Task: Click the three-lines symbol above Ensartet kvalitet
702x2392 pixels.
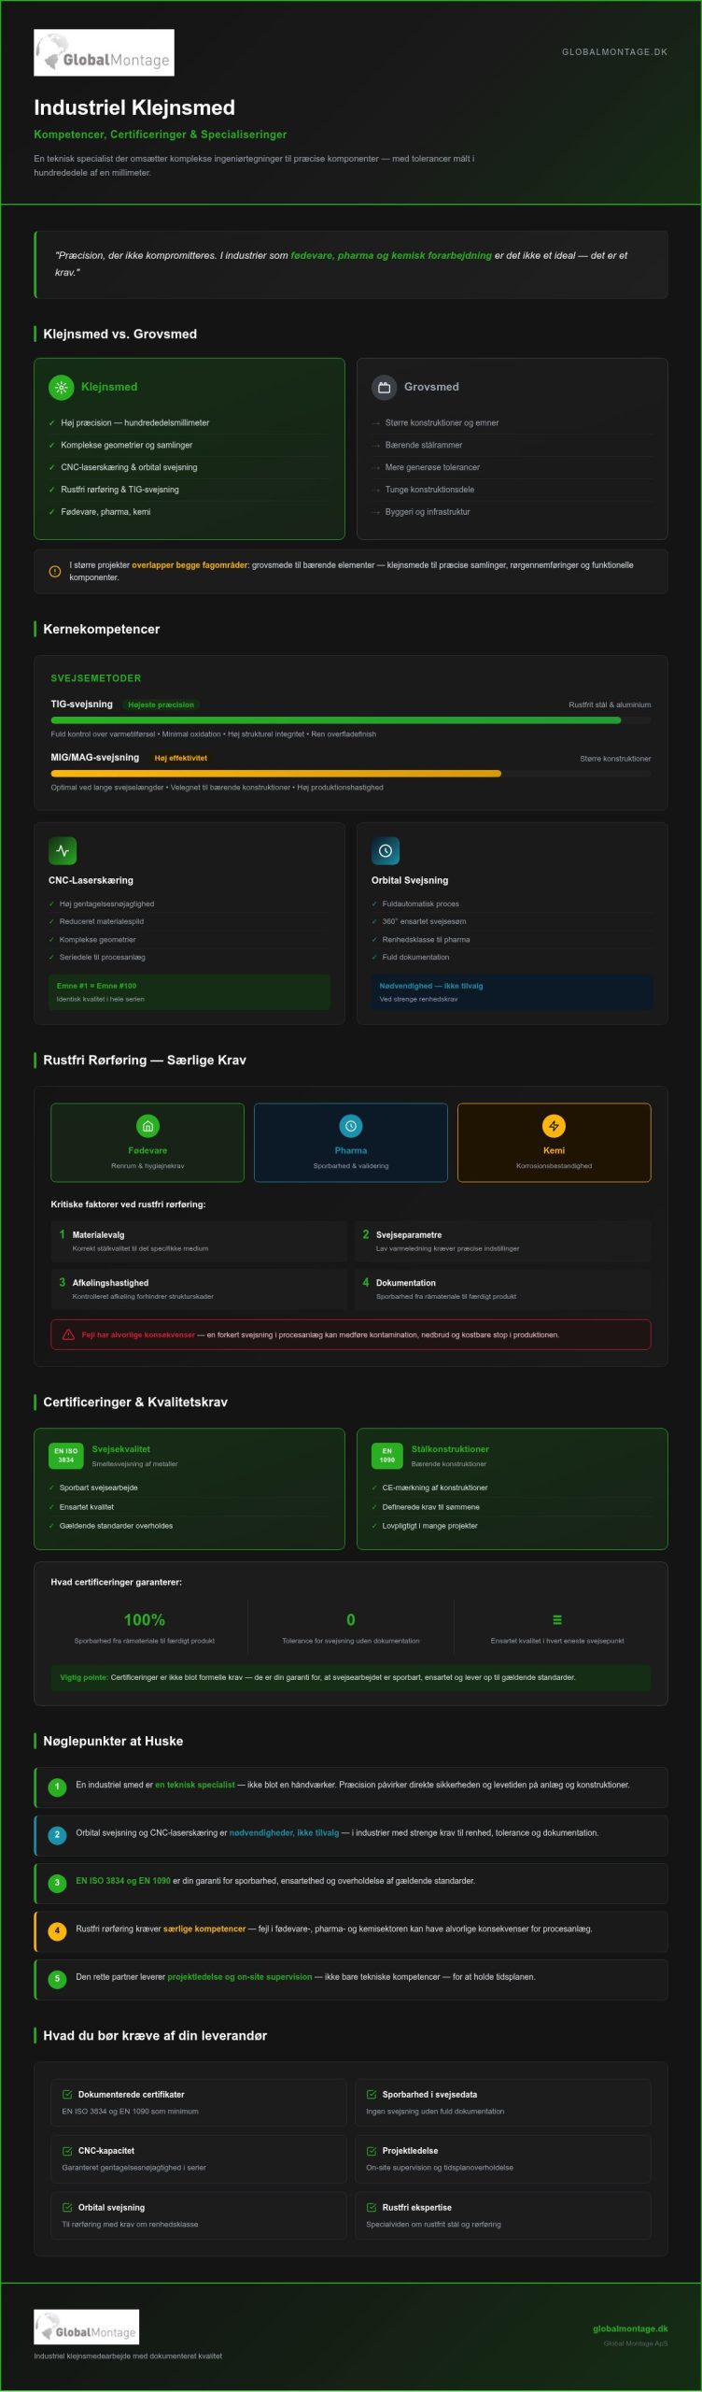Action: click(557, 1620)
